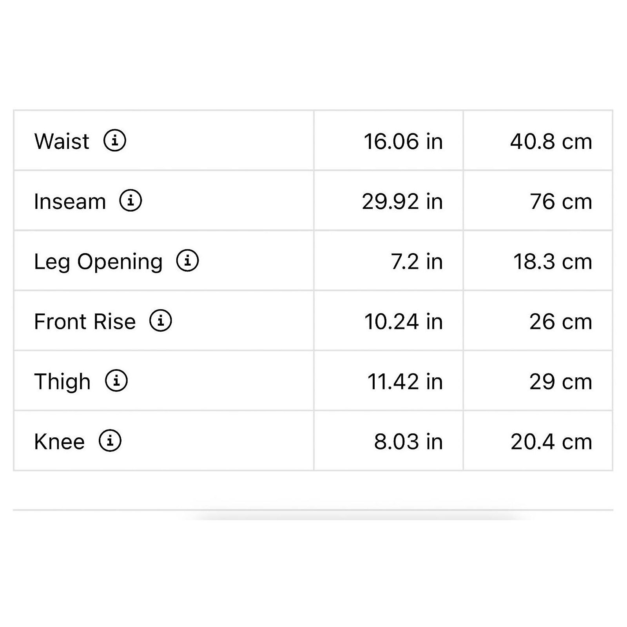This screenshot has height=627, width=627.
Task: Click the Front Rise label
Action: 85,321
